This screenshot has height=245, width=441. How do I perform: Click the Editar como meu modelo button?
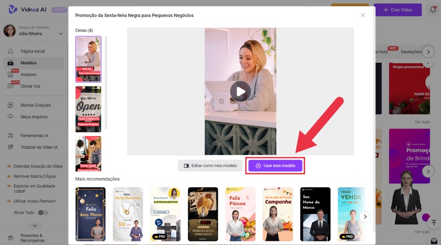[210, 165]
